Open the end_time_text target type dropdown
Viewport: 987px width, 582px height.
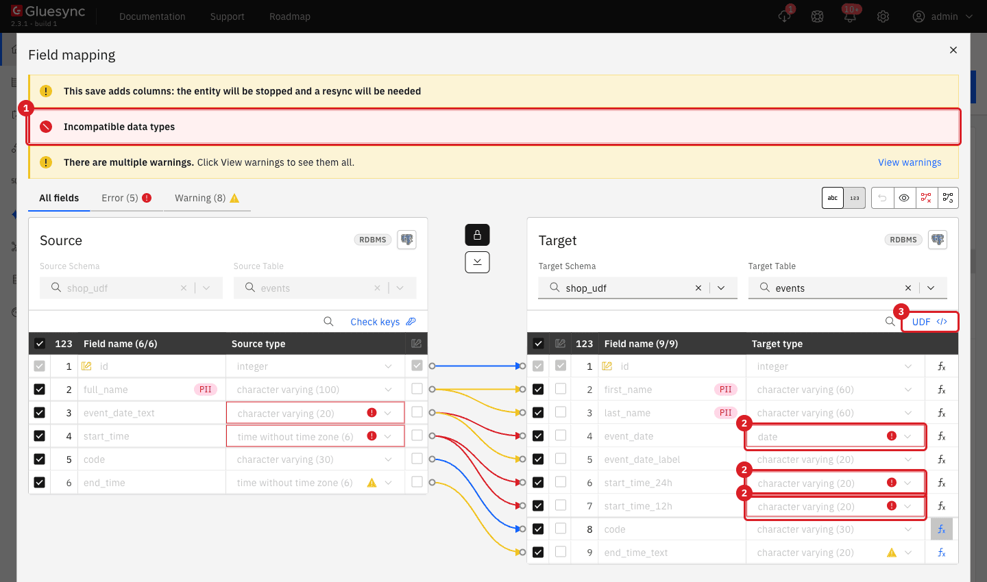click(x=907, y=553)
